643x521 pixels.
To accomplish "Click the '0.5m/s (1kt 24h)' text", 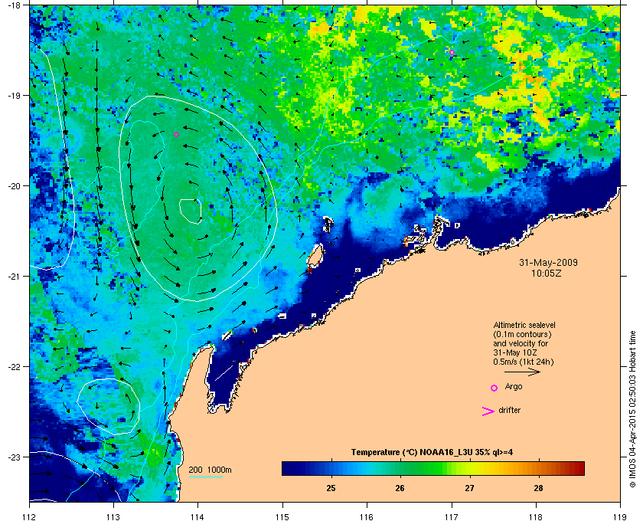I will (x=524, y=362).
